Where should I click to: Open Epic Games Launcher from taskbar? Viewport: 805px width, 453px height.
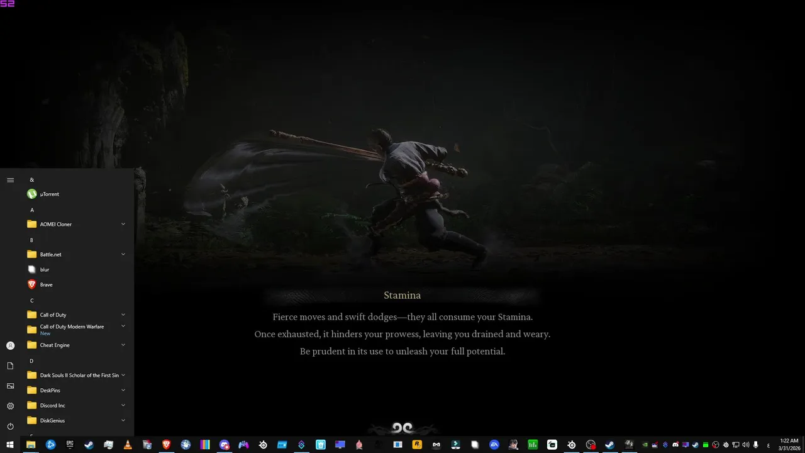pyautogui.click(x=70, y=445)
